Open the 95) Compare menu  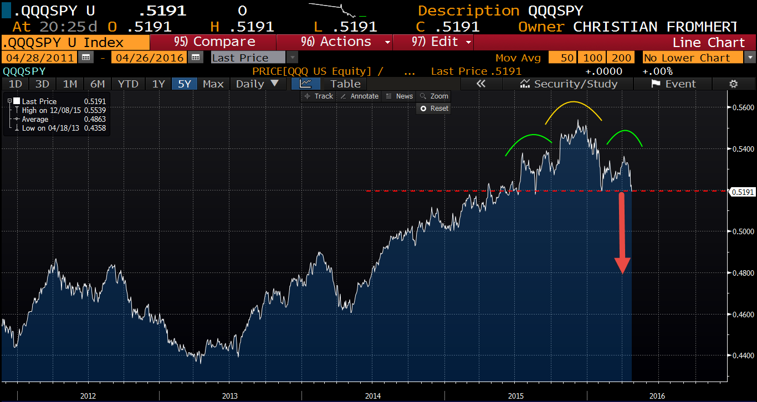click(x=213, y=42)
